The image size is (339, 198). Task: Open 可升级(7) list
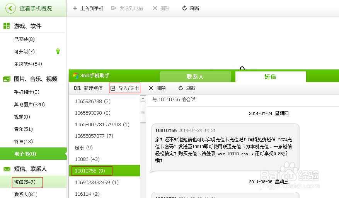tap(24, 52)
